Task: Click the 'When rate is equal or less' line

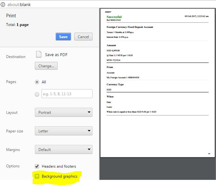Action: tap(132, 112)
